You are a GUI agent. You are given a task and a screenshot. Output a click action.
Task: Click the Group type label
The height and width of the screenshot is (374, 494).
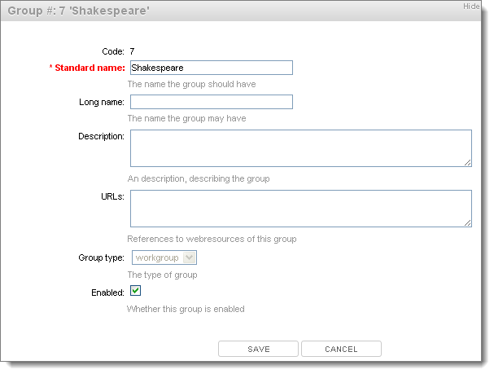(x=101, y=257)
